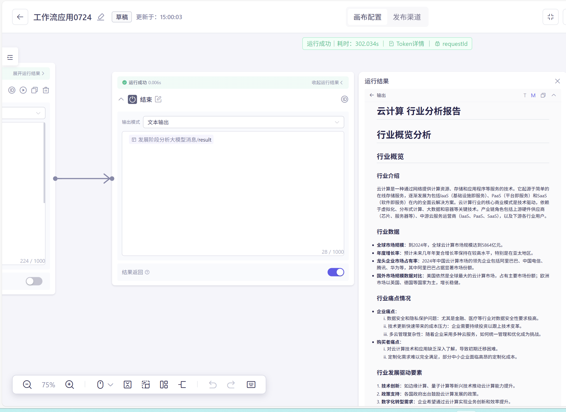Click the zoom in magnifier icon
The image size is (566, 412).
[70, 385]
